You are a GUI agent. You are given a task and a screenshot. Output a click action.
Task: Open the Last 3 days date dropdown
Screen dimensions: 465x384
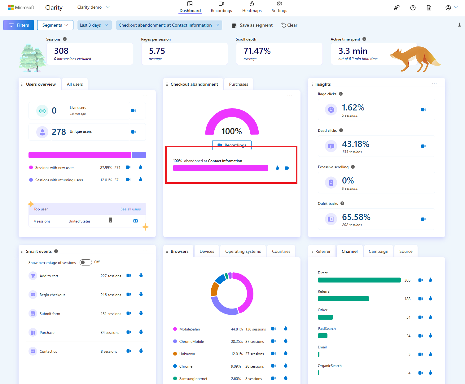(94, 25)
